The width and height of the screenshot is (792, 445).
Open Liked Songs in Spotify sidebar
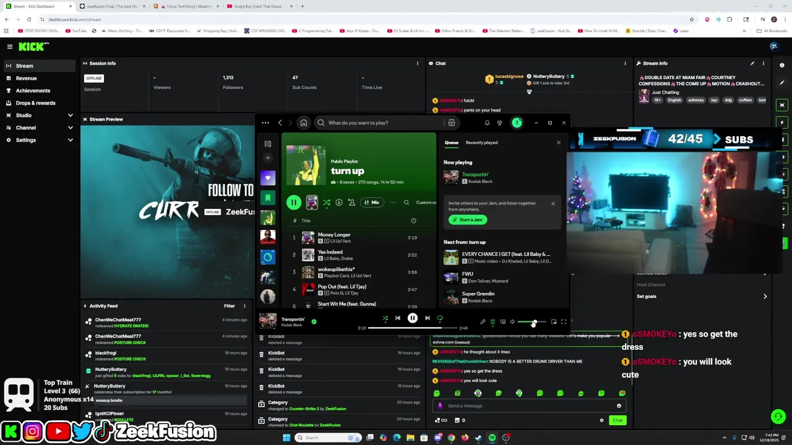[x=268, y=178]
